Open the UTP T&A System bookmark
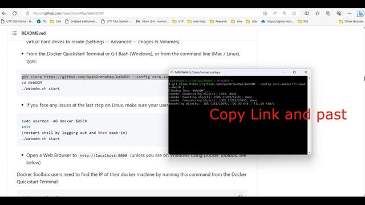The width and height of the screenshot is (365, 205). pos(117,22)
